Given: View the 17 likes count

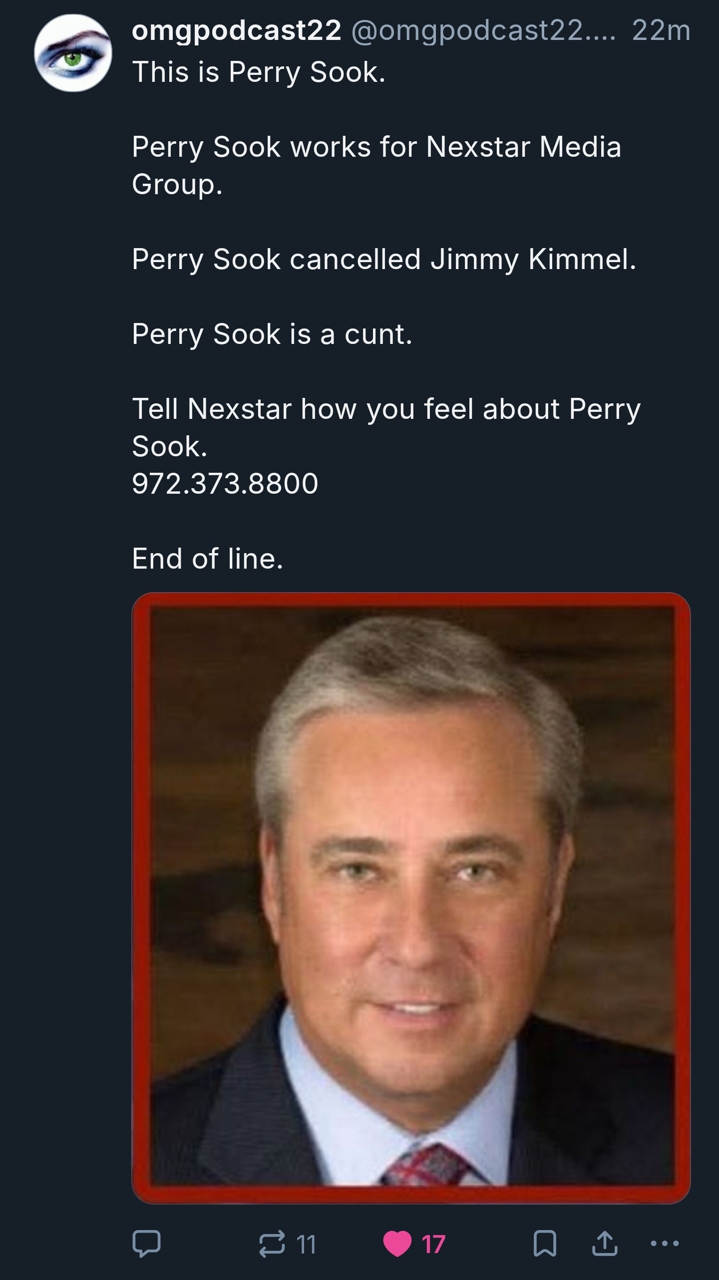Looking at the screenshot, I should click(x=433, y=1244).
